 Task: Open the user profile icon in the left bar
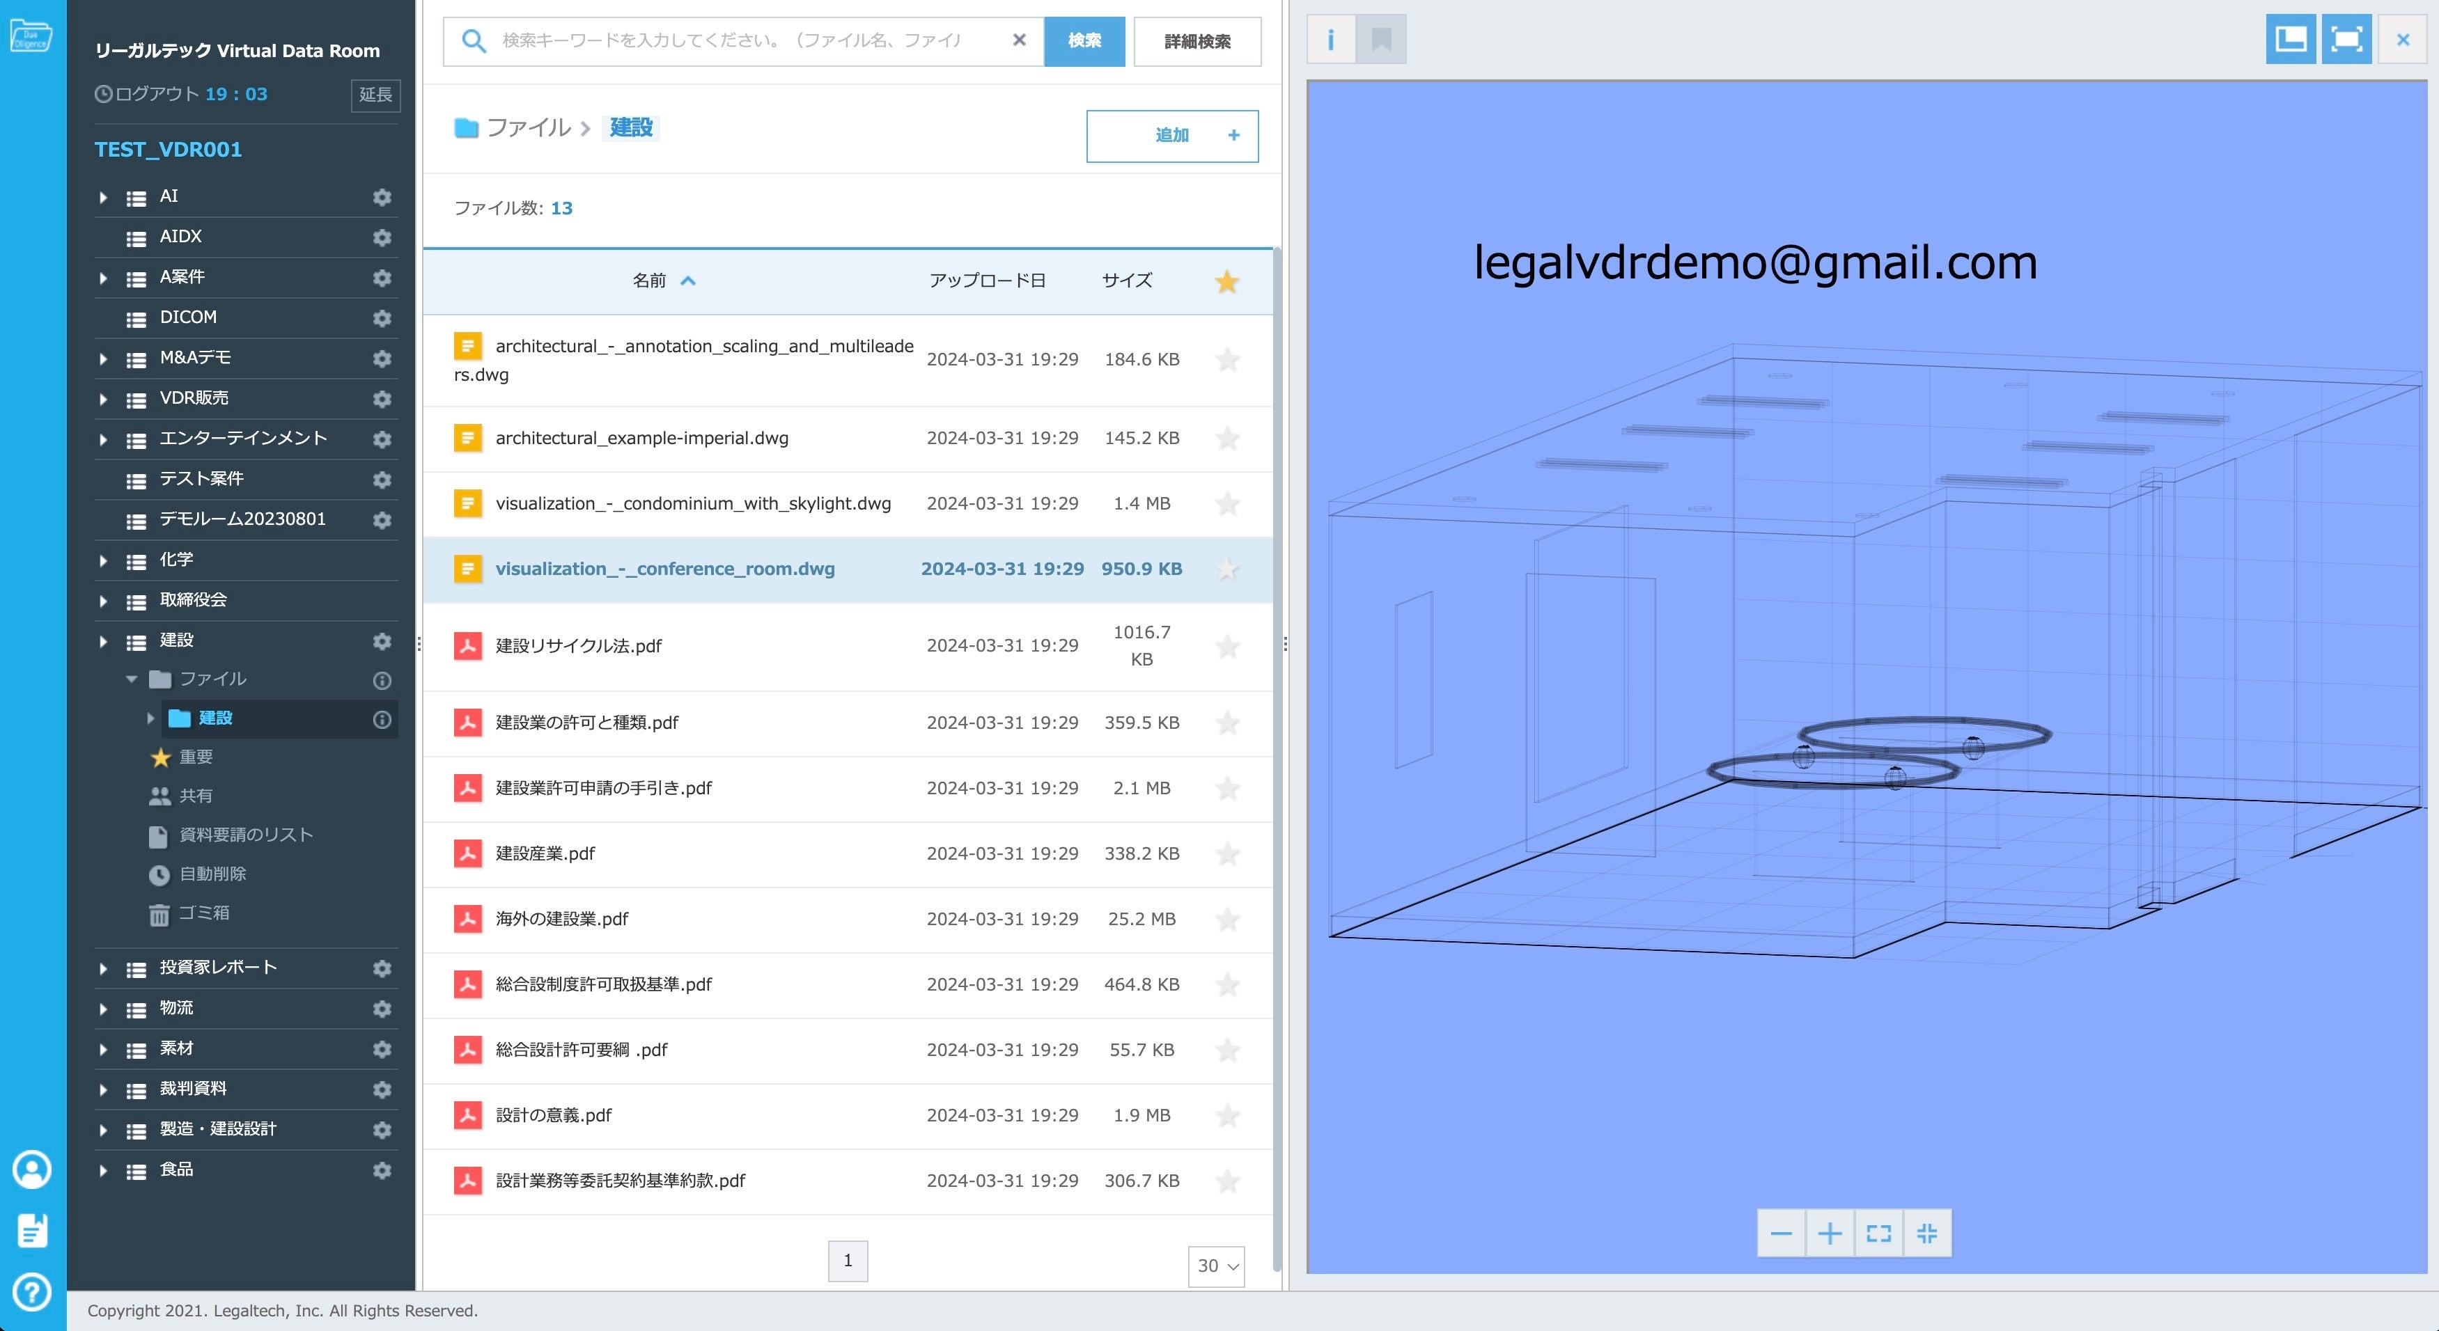click(x=32, y=1170)
